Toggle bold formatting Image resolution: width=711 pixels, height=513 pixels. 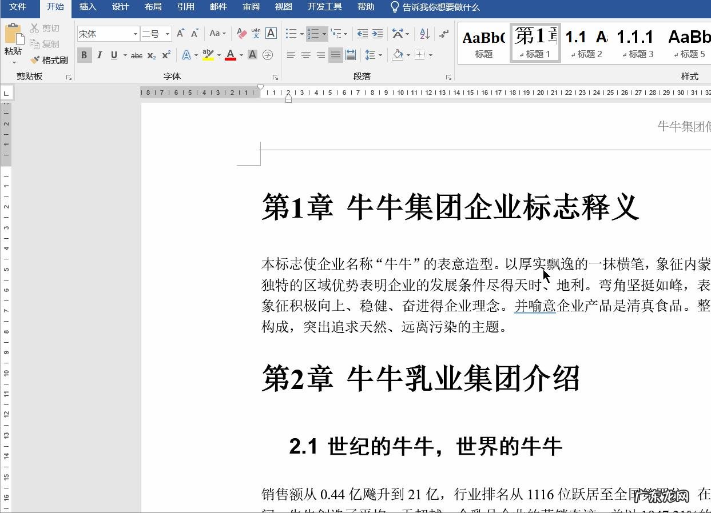coord(84,55)
